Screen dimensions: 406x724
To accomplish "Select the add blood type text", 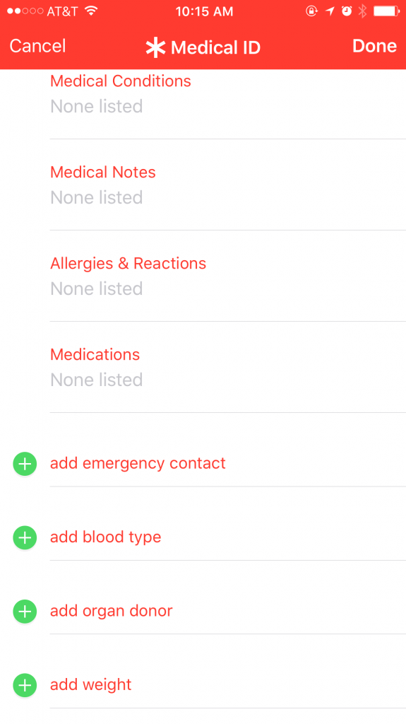I will (106, 537).
